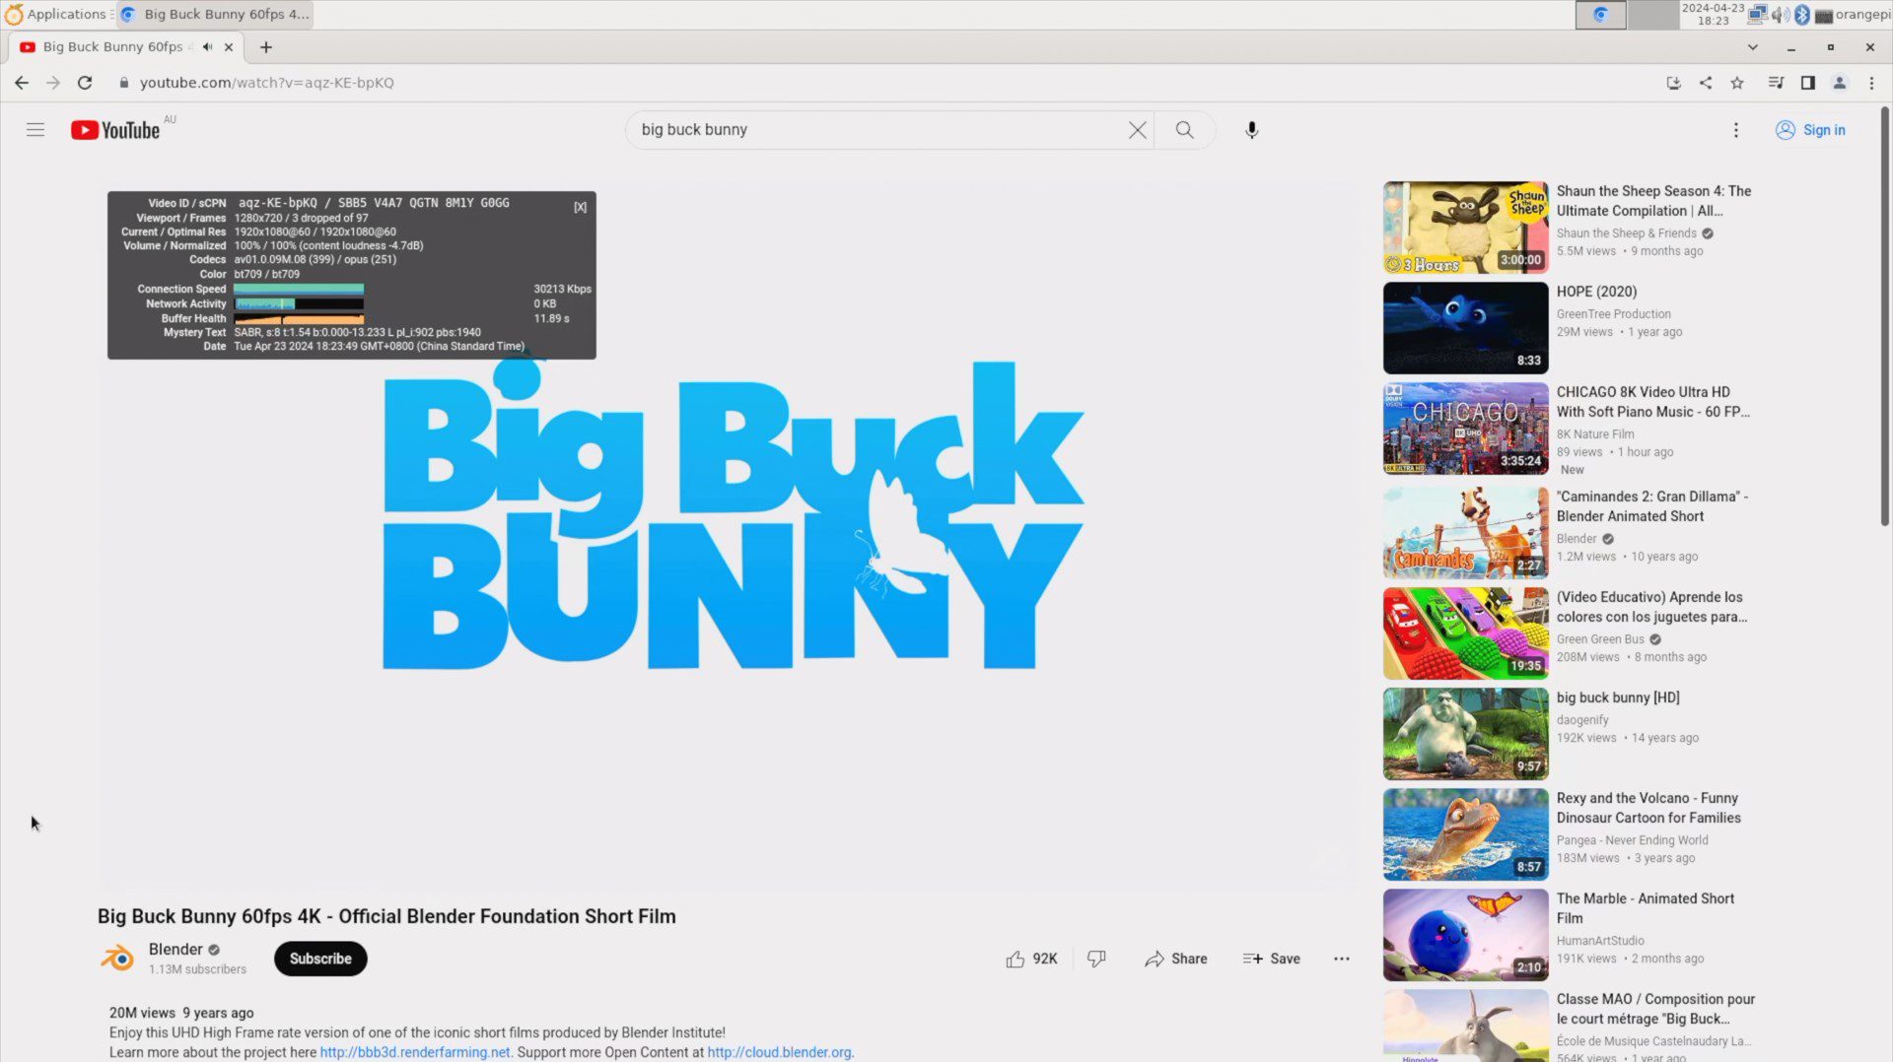Click the magnifying glass search button
This screenshot has height=1062, width=1893.
coord(1184,130)
